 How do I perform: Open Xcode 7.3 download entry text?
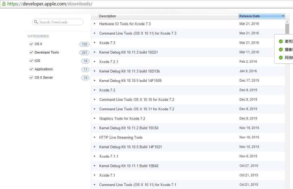pyautogui.click(x=107, y=43)
